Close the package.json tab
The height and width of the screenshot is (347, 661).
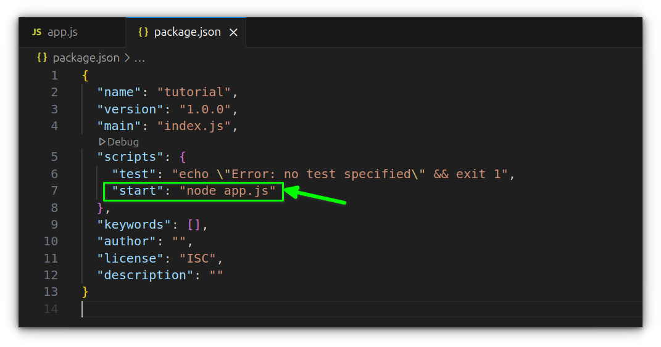point(233,33)
